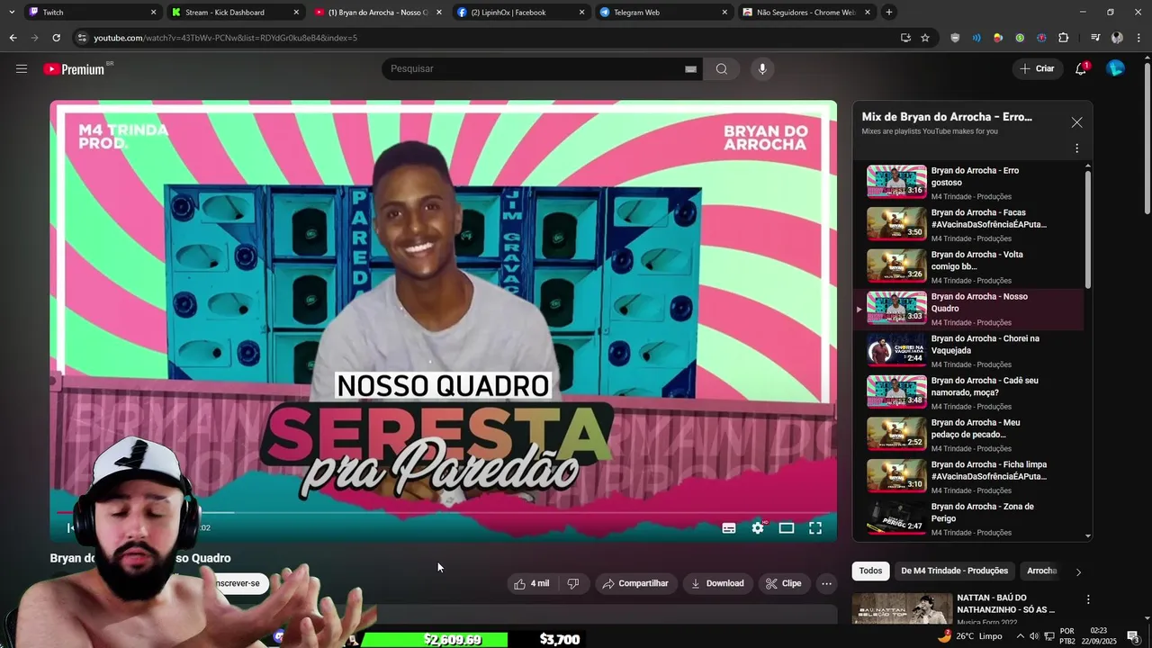Open the Chrome three-dot menu
1152x648 pixels.
(1138, 38)
